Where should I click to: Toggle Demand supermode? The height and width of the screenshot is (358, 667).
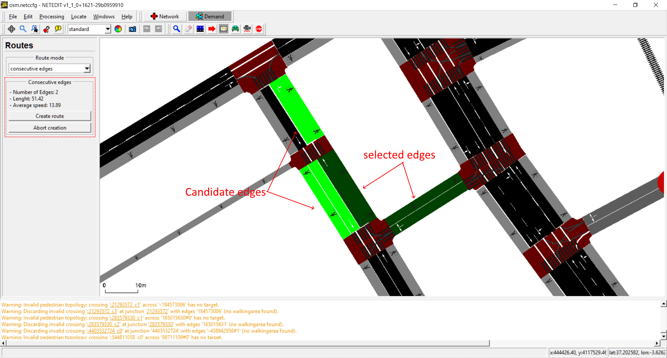[x=210, y=16]
